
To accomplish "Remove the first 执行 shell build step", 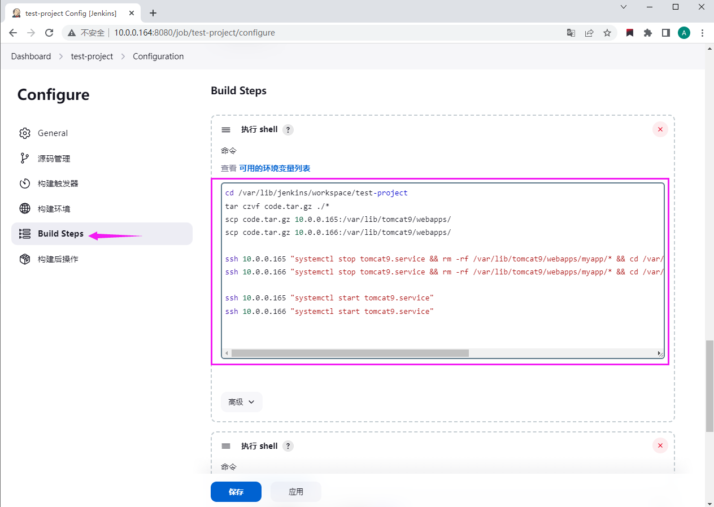I will pos(660,129).
